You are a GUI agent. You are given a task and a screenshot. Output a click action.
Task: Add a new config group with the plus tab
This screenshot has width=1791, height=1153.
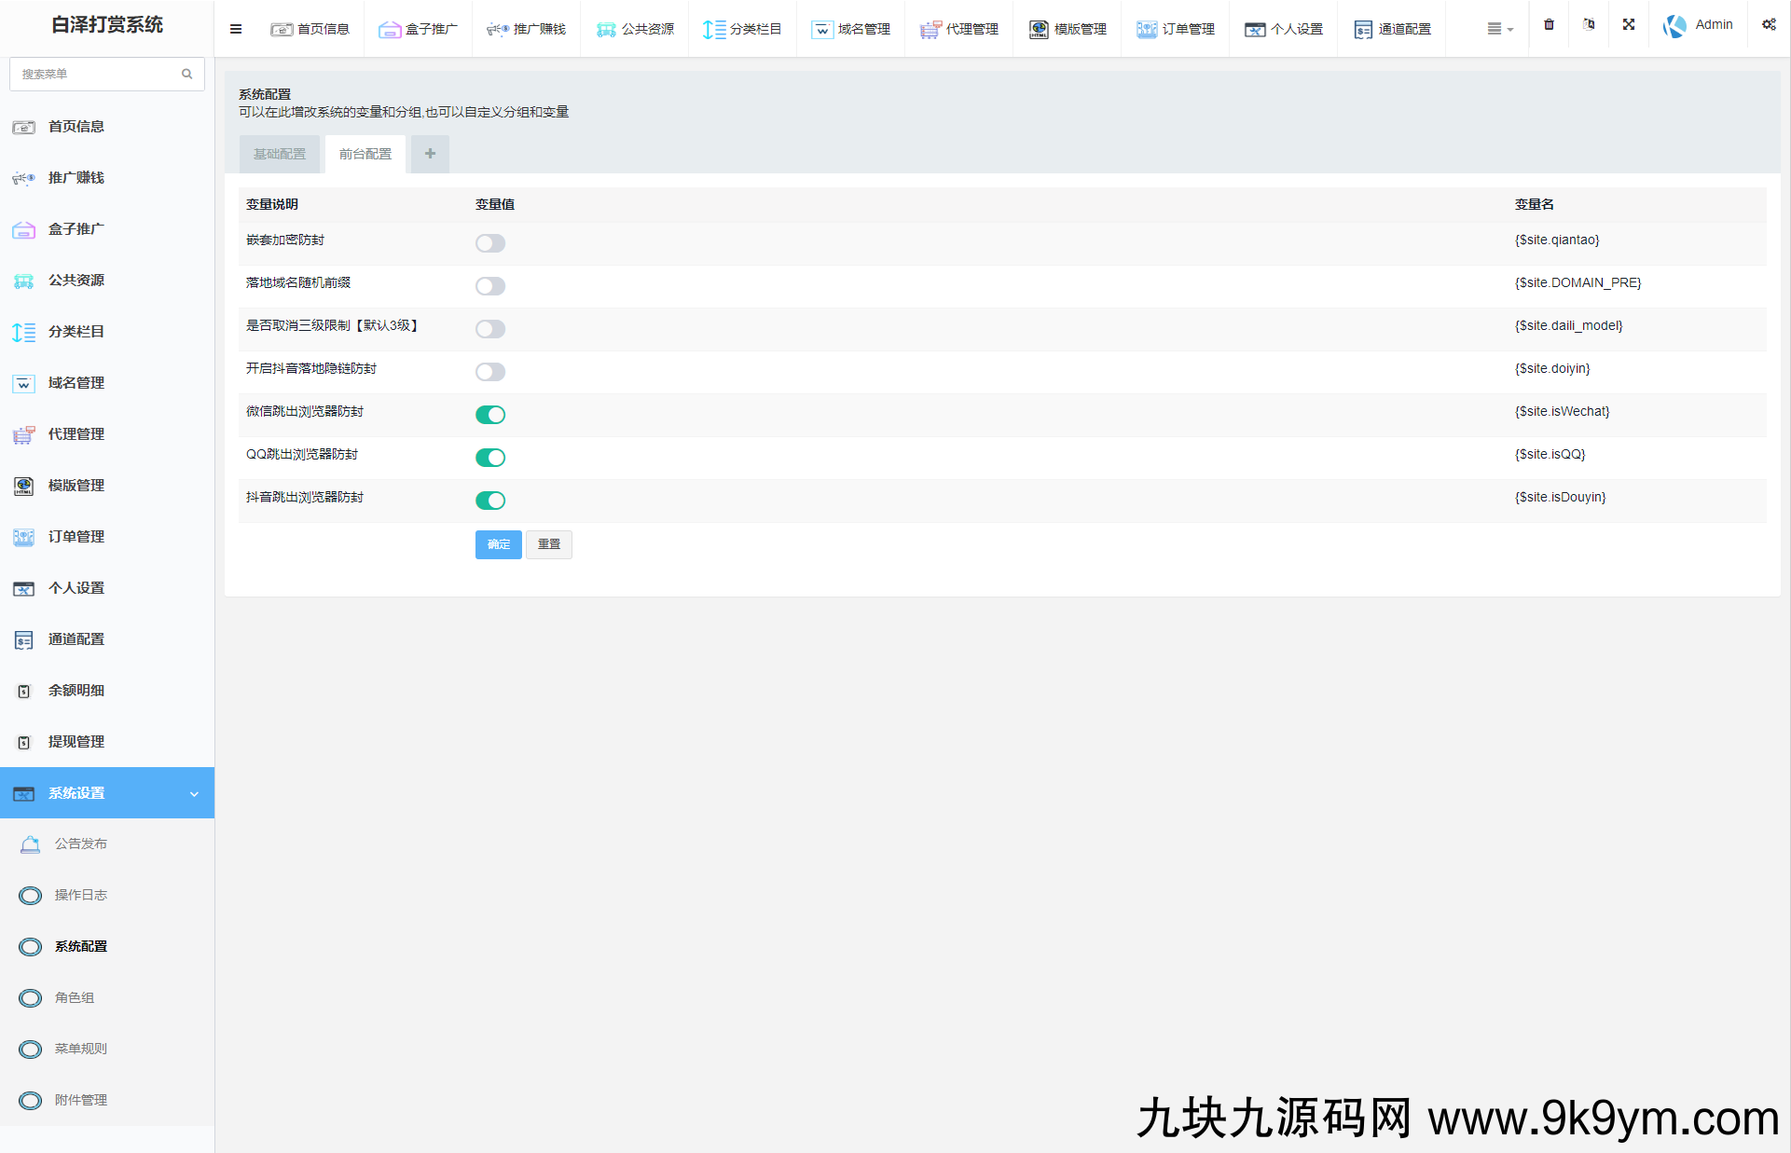[x=430, y=153]
